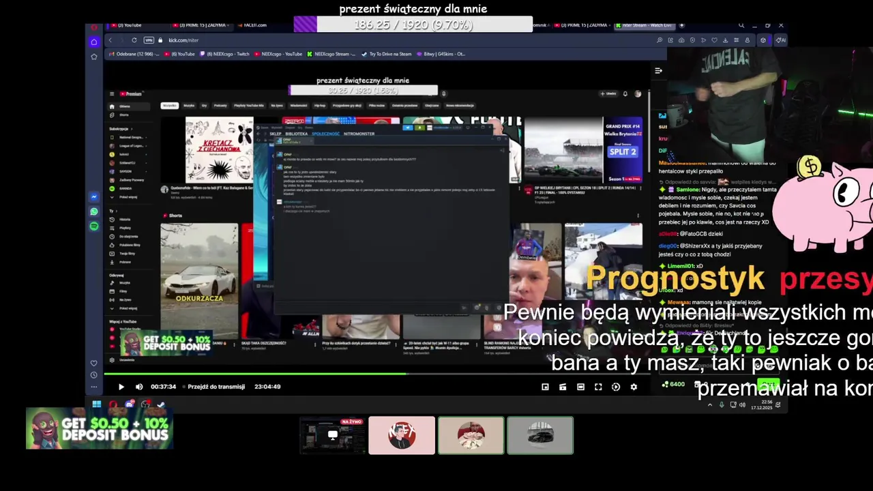The image size is (873, 491).
Task: Mute the Kick player volume
Action: click(x=139, y=387)
